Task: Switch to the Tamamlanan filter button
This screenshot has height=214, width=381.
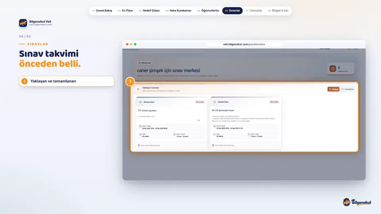Action: [348, 89]
